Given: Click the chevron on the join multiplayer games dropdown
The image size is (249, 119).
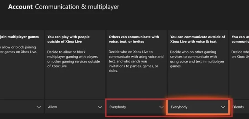Looking at the screenshot, I should [x=39, y=107].
